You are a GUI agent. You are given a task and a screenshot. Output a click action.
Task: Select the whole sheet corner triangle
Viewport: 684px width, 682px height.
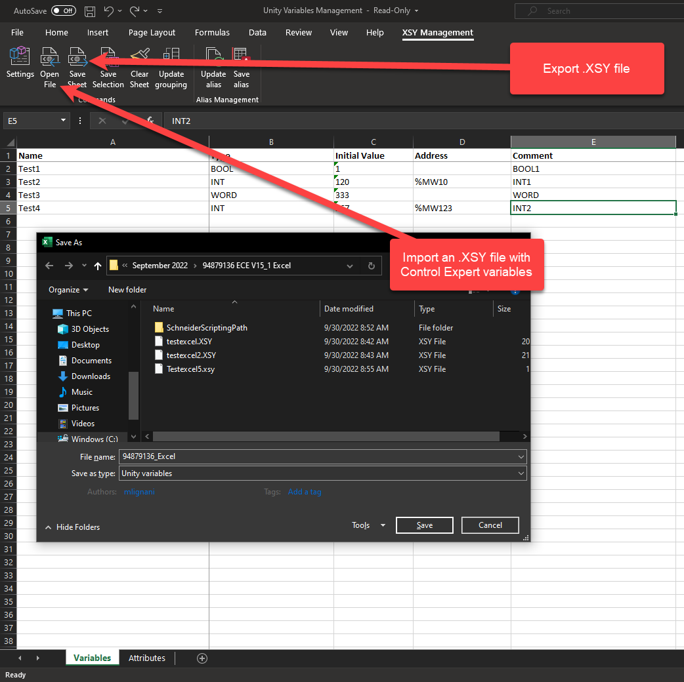[11, 142]
